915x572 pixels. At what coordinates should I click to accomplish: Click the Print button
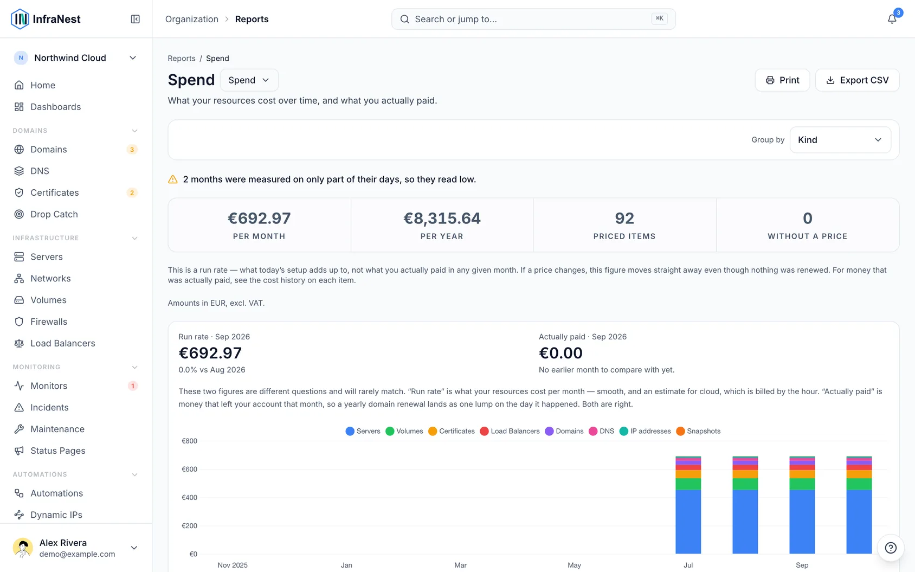[782, 80]
